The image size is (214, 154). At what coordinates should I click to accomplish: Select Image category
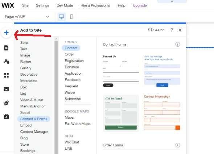(25, 55)
